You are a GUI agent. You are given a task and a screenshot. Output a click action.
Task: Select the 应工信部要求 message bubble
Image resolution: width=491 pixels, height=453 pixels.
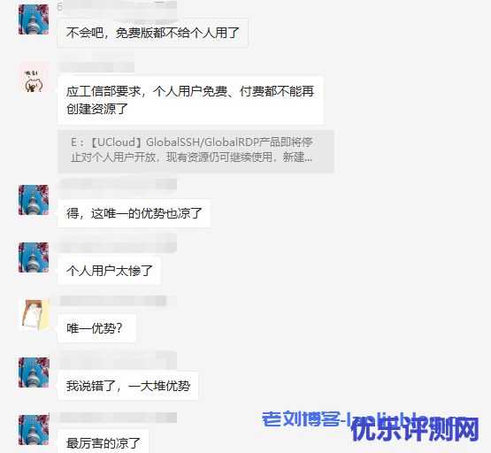click(190, 100)
